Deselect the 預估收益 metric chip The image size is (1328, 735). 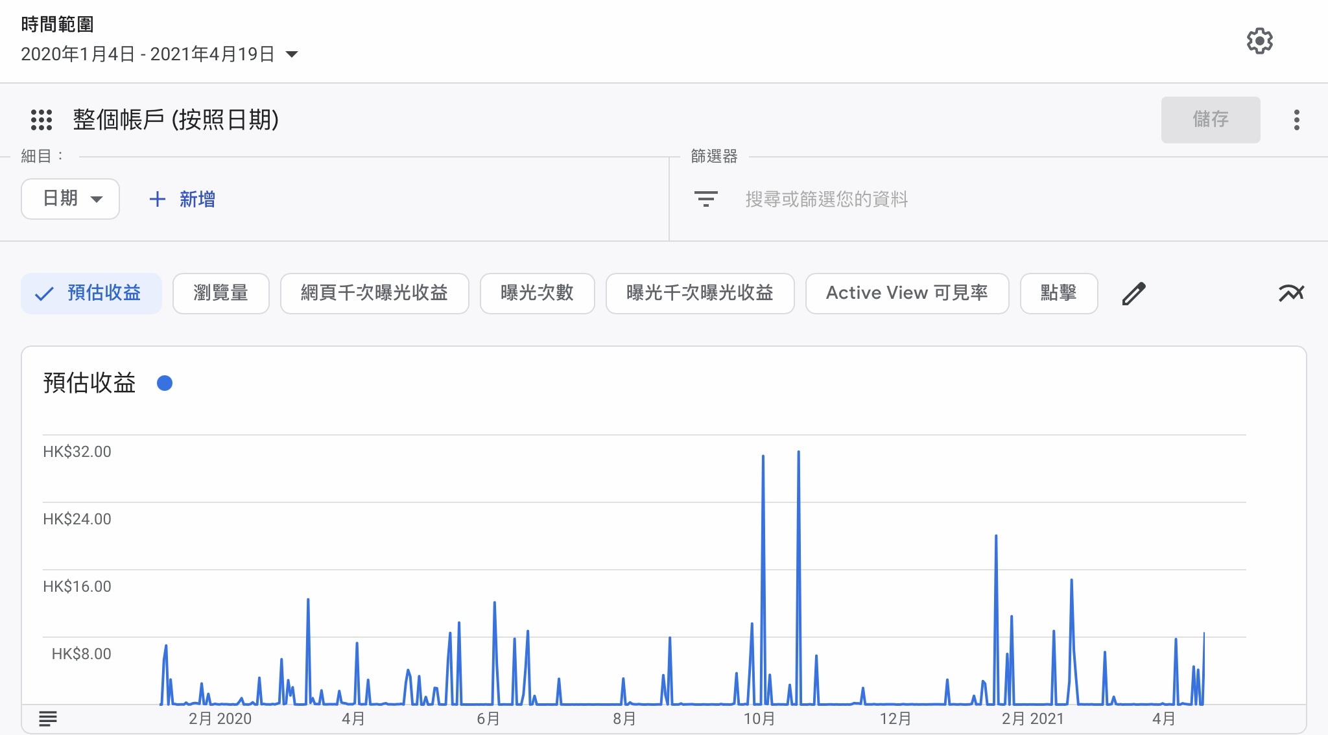click(x=91, y=294)
